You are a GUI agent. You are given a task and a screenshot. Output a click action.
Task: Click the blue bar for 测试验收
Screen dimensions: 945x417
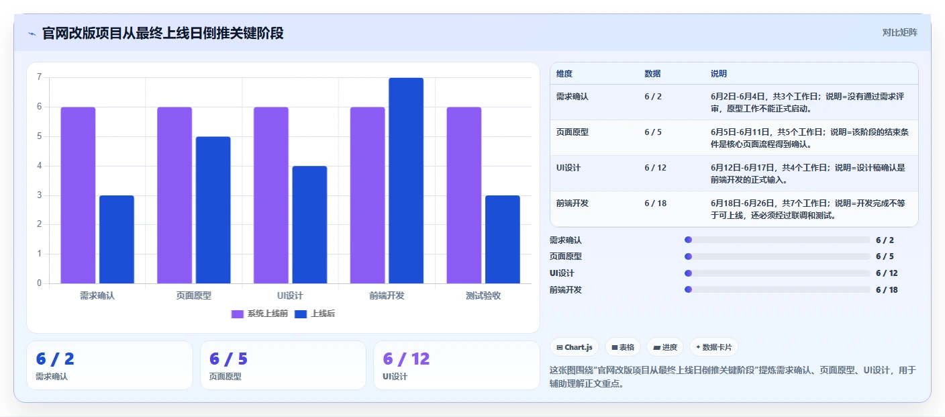(x=503, y=240)
